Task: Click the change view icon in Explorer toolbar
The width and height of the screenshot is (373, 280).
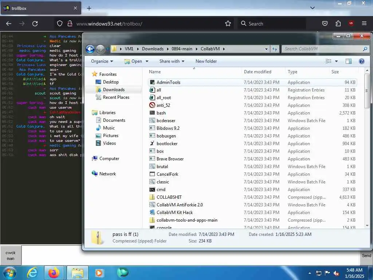Action: [329, 61]
